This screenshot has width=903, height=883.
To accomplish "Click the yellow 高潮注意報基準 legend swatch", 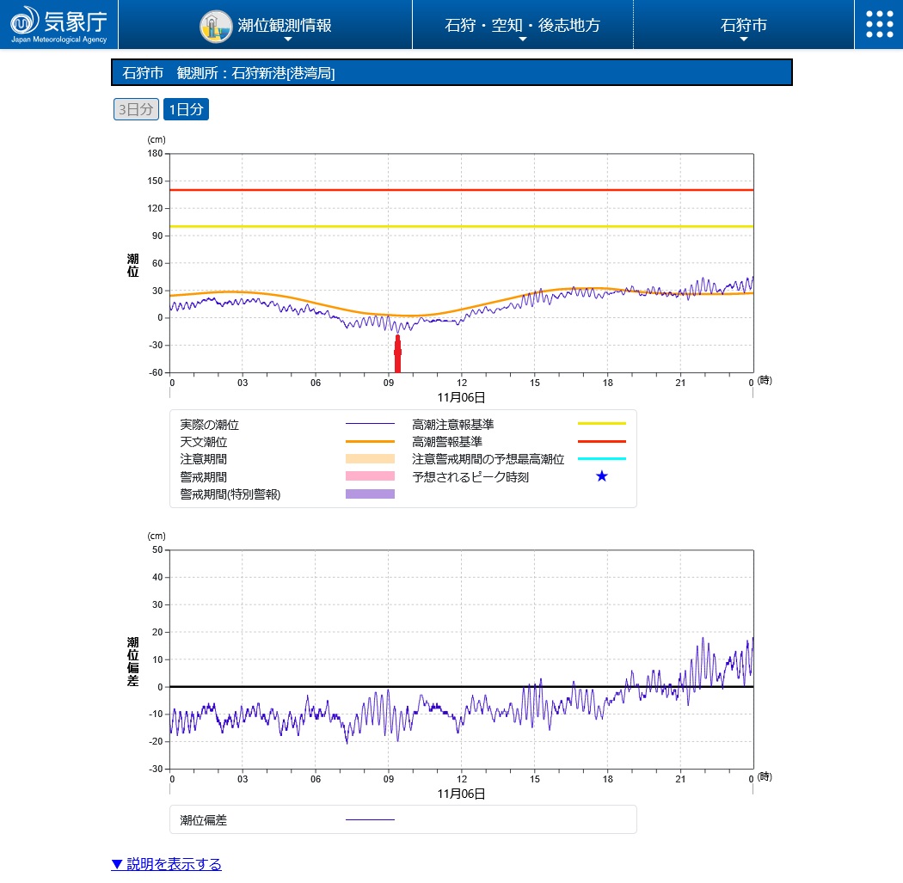I will click(601, 424).
